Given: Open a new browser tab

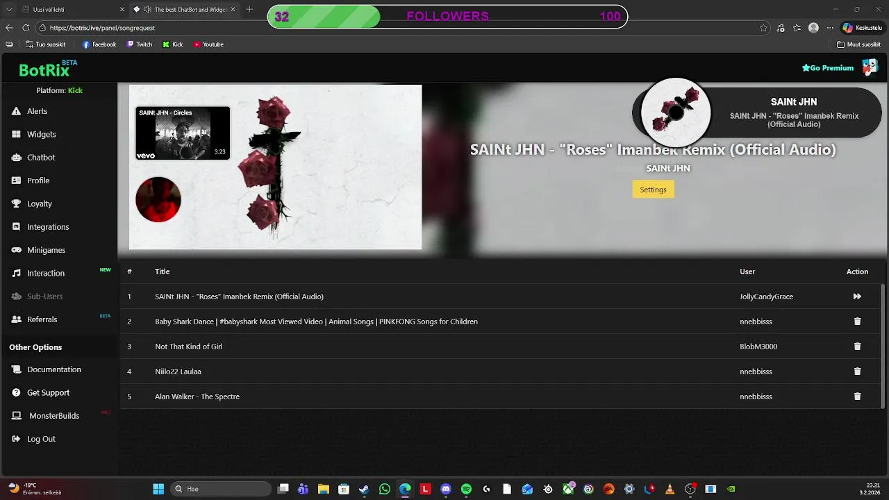Looking at the screenshot, I should 249,10.
